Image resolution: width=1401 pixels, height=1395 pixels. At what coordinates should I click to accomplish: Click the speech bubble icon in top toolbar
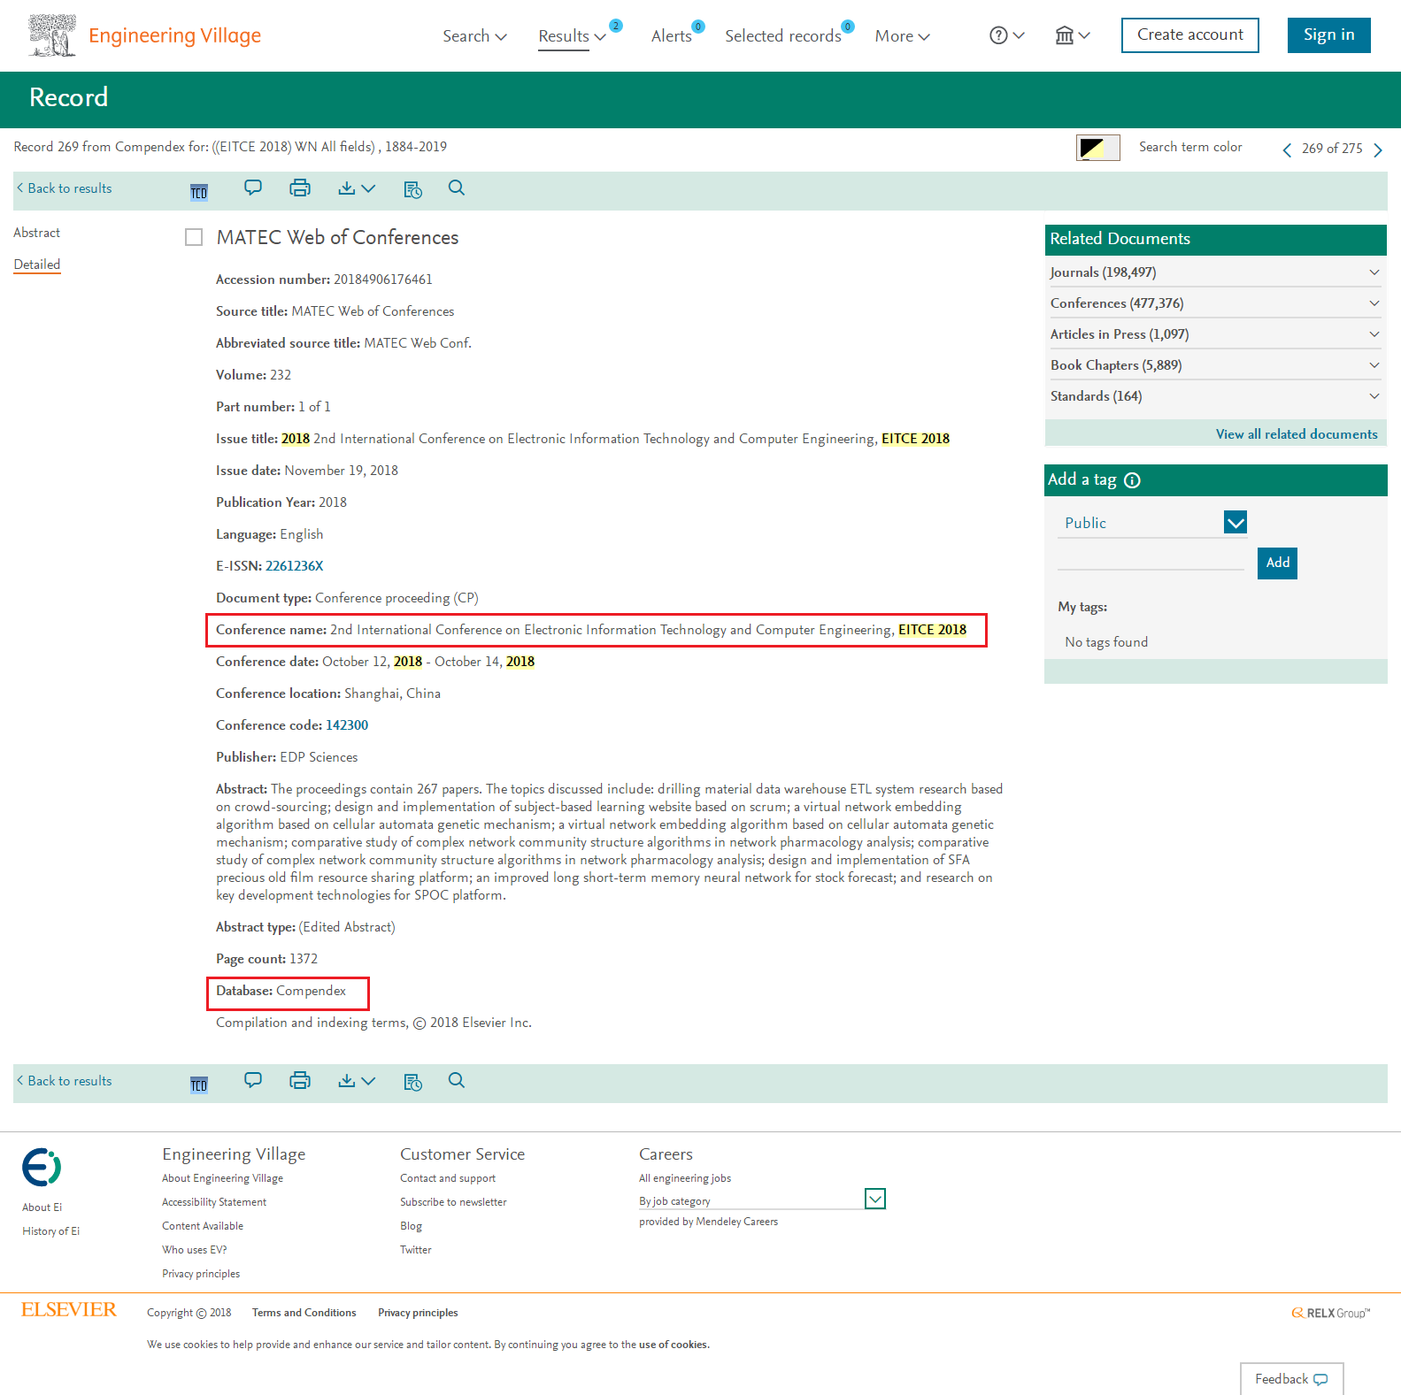coord(253,188)
